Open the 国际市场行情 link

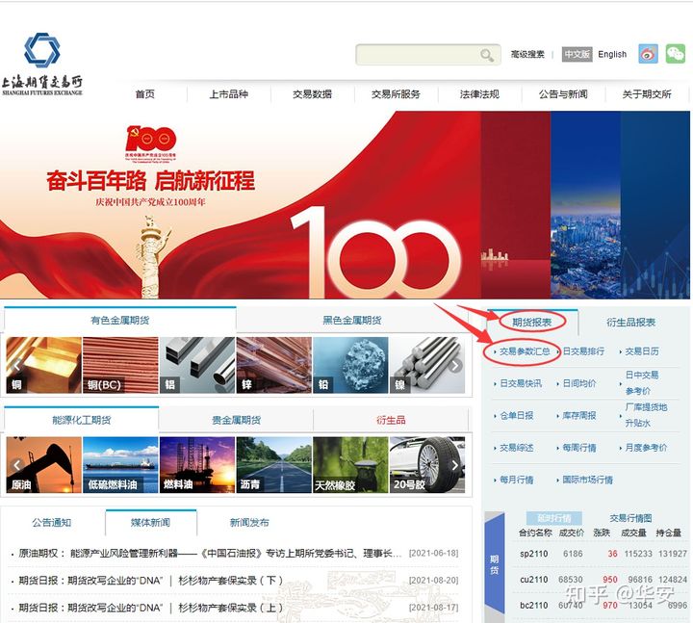click(x=587, y=480)
